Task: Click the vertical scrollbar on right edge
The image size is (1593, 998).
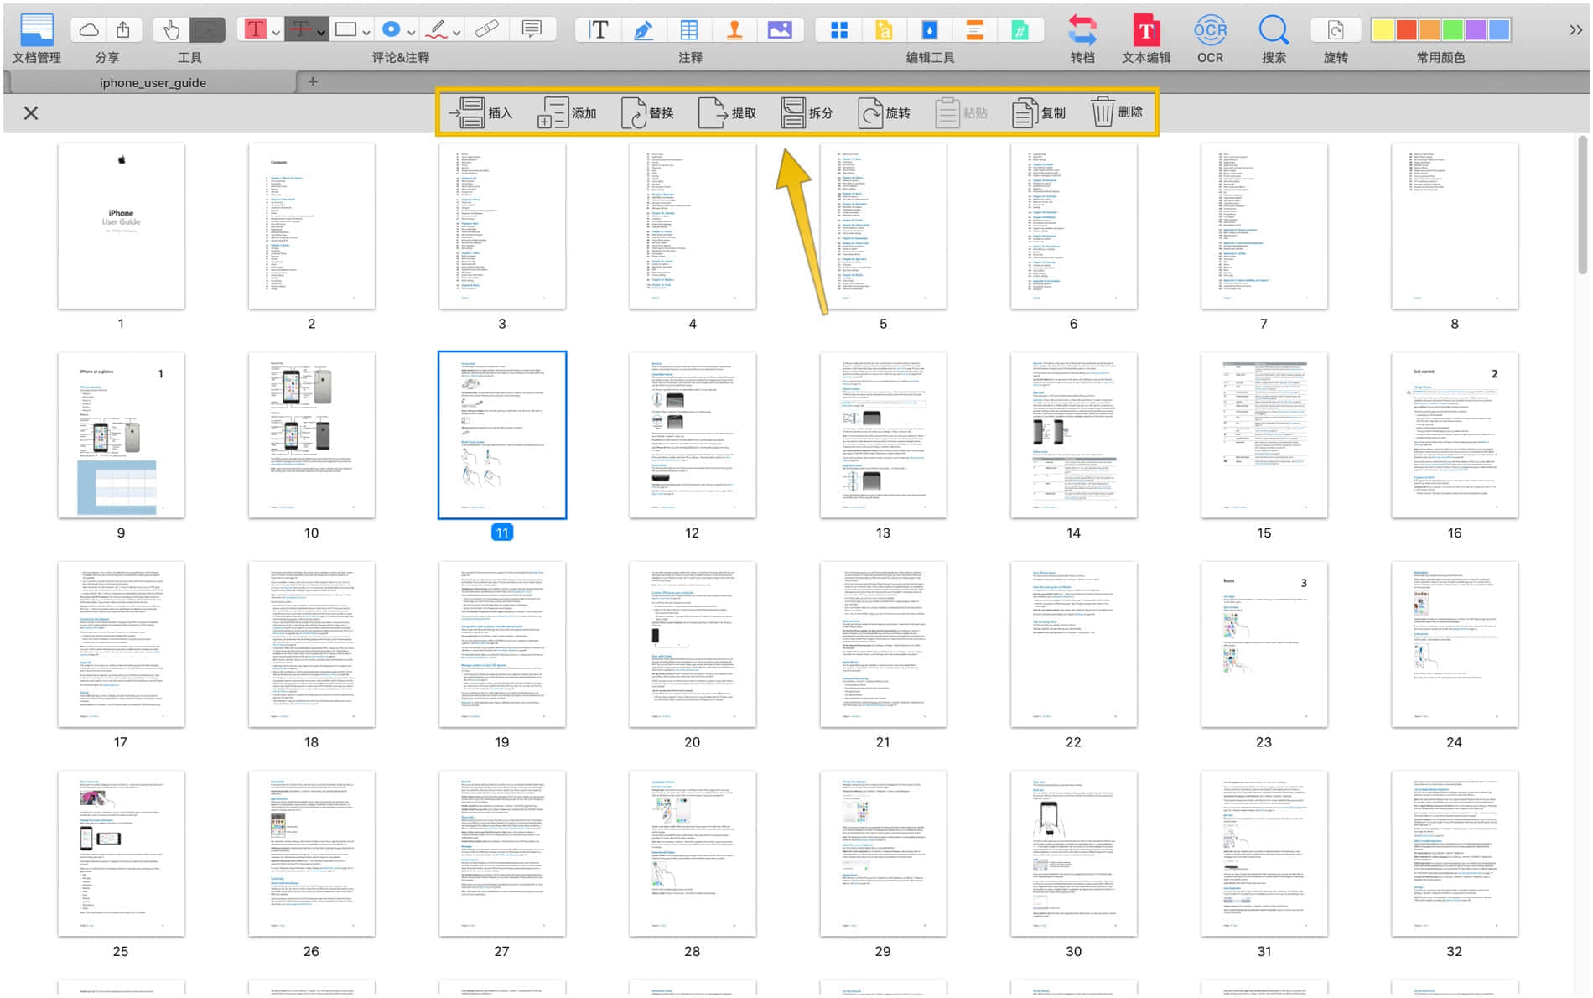Action: (1583, 205)
